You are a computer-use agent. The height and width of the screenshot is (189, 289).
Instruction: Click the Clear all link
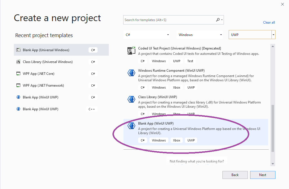coord(269,22)
